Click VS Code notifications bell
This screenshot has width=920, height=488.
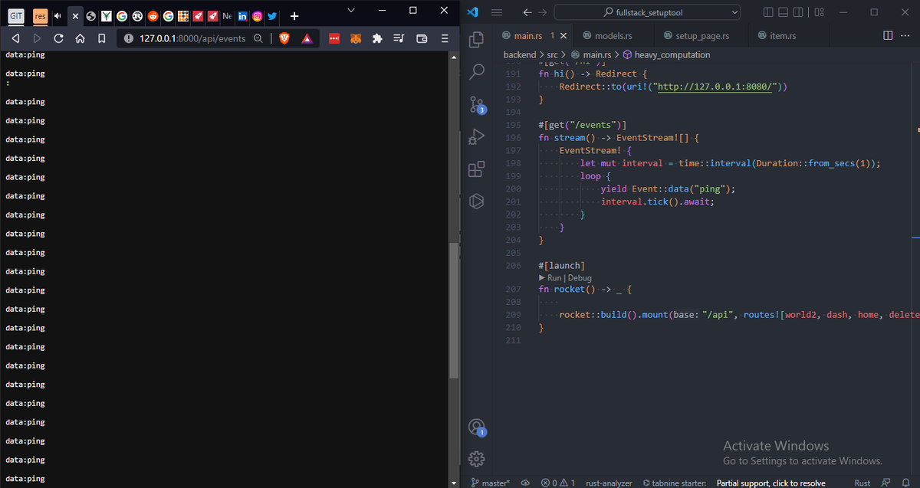(905, 483)
